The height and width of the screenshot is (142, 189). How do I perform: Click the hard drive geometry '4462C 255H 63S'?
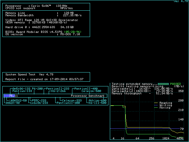click(x=43, y=27)
